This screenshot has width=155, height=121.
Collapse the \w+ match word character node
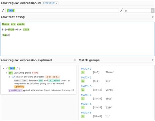9,77
